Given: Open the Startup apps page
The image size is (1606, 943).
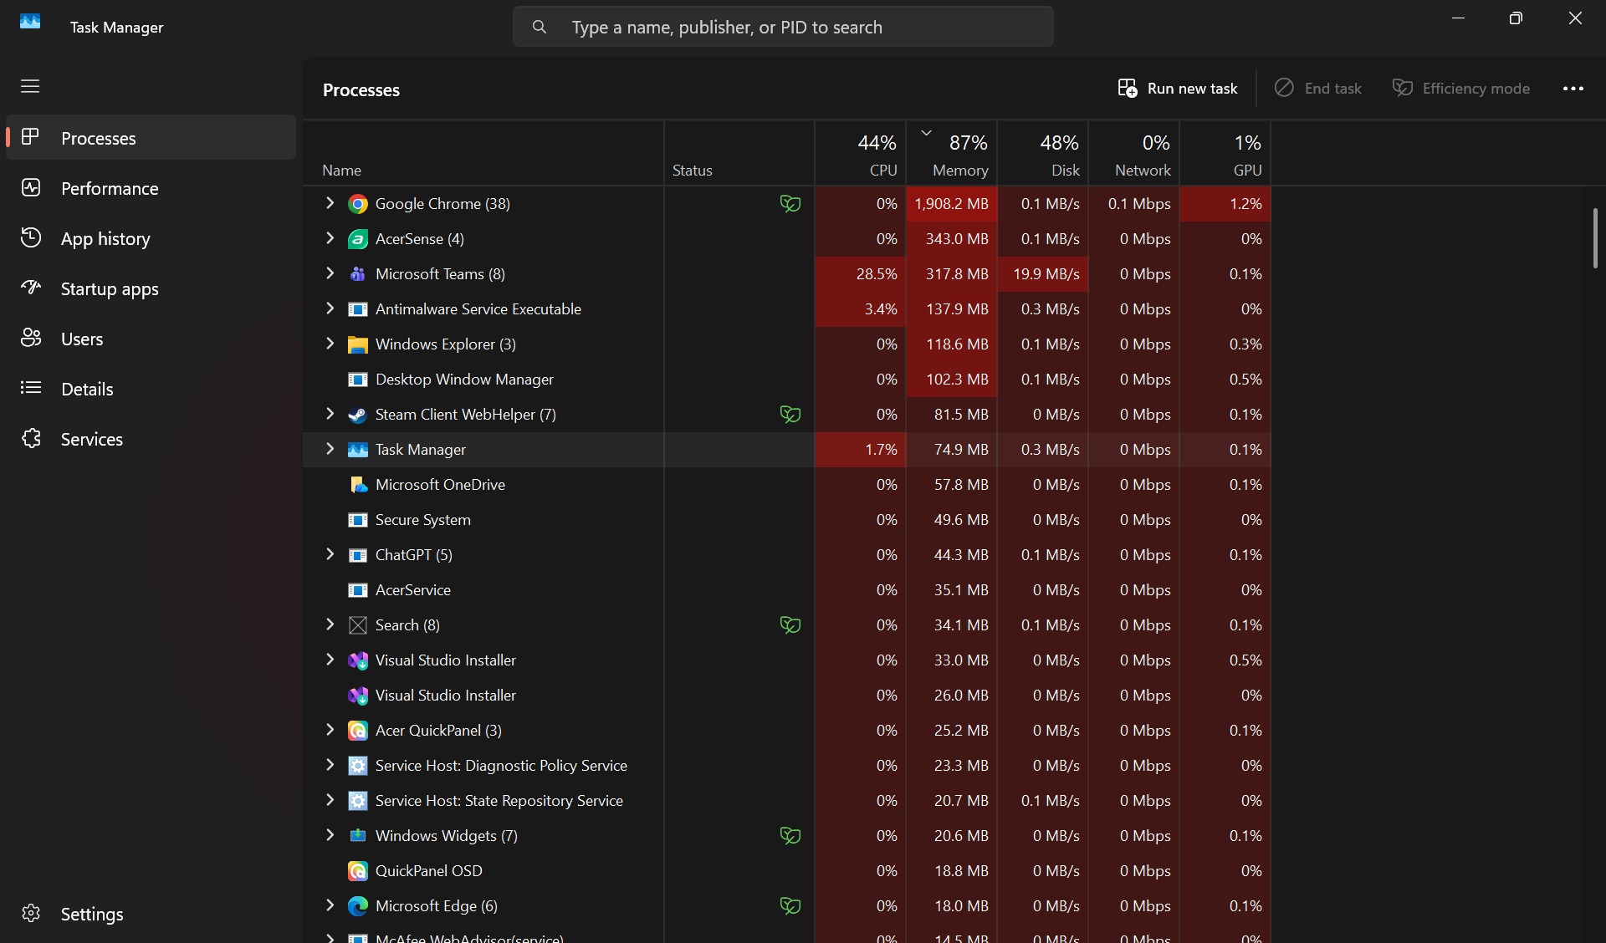Looking at the screenshot, I should click(x=110, y=288).
